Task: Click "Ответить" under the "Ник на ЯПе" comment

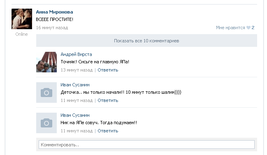Action: [108, 131]
